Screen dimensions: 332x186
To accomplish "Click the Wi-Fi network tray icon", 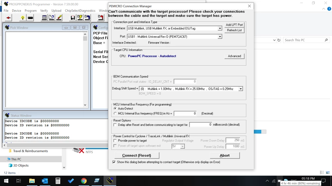I will [x=274, y=181].
